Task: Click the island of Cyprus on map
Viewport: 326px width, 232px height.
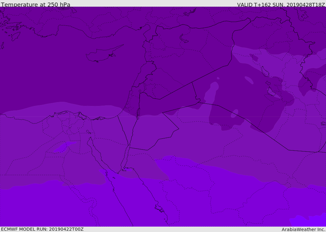Action: click(x=103, y=54)
